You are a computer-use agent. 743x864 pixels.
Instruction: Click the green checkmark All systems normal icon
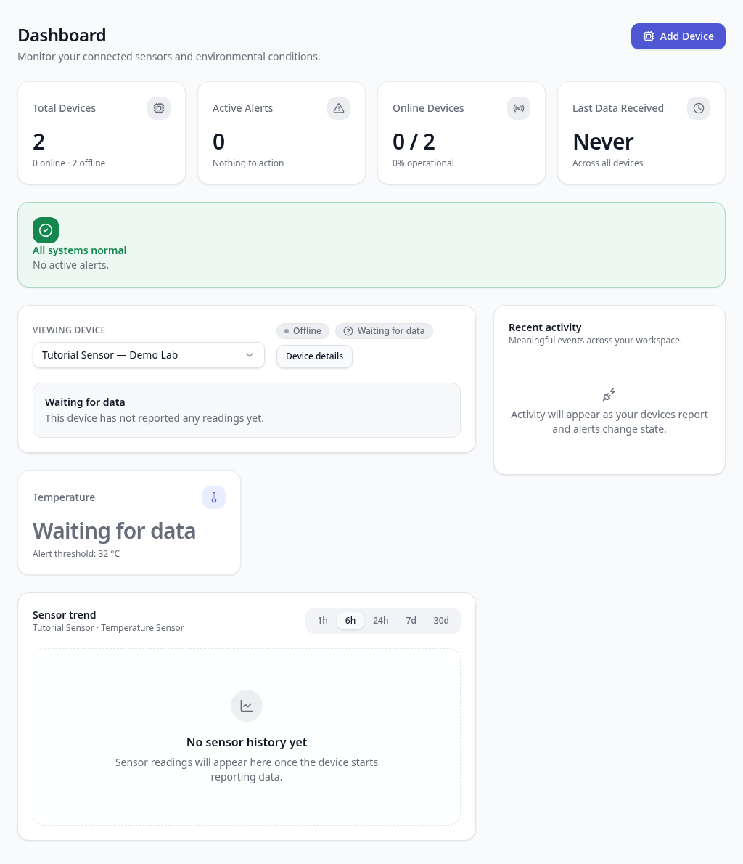coord(46,230)
